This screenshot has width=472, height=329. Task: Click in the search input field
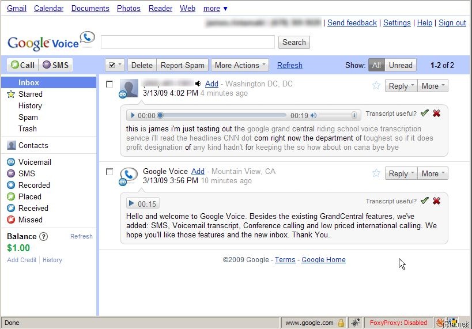(x=188, y=42)
